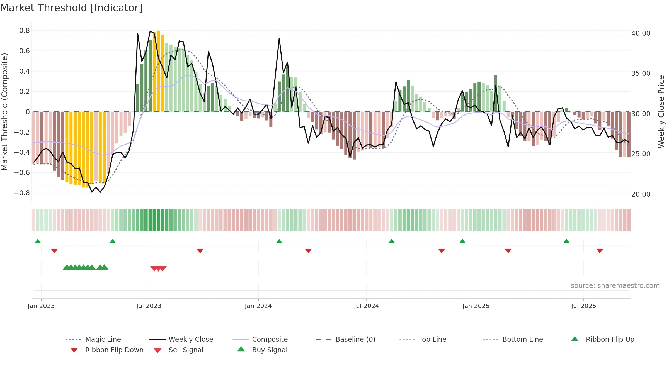Toggle the Ribbon Flip Up legend entry

coord(603,339)
